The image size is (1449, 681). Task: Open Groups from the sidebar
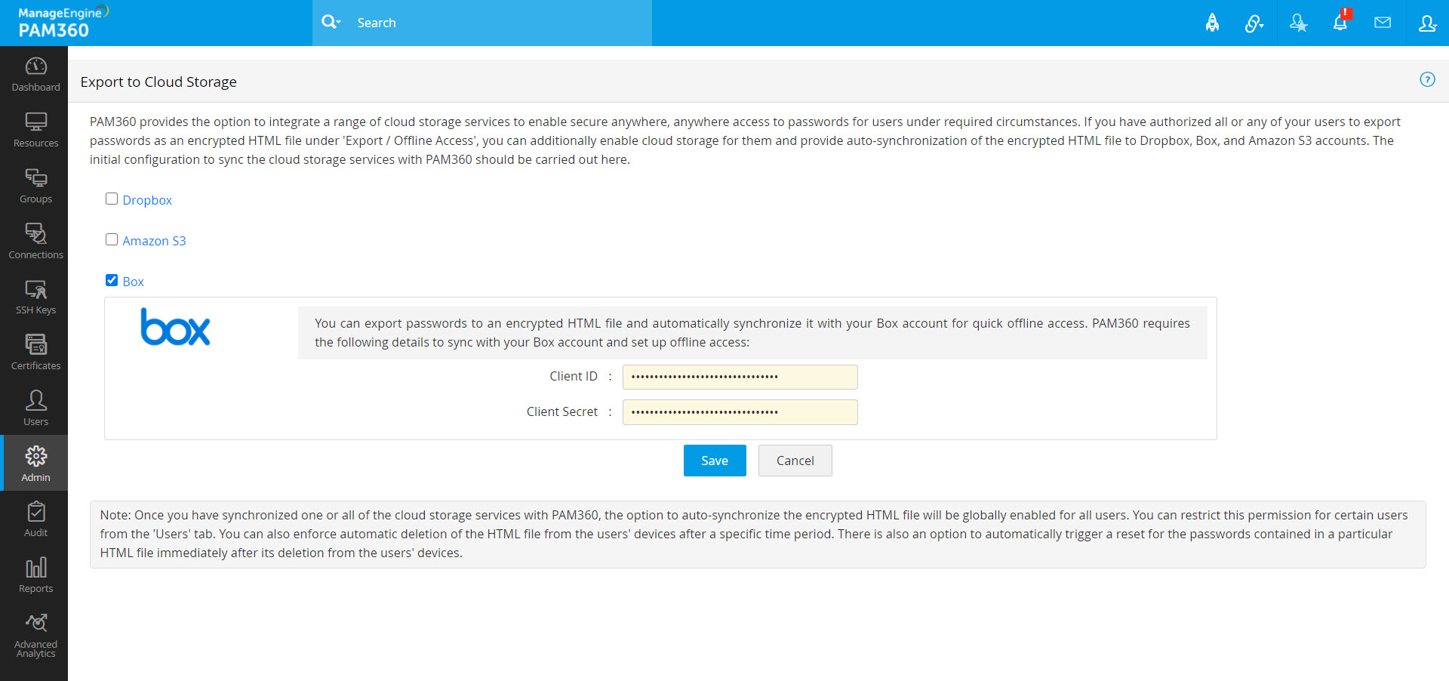[35, 186]
